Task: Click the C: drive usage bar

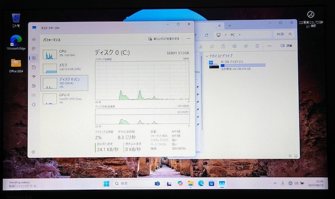Action: point(243,65)
